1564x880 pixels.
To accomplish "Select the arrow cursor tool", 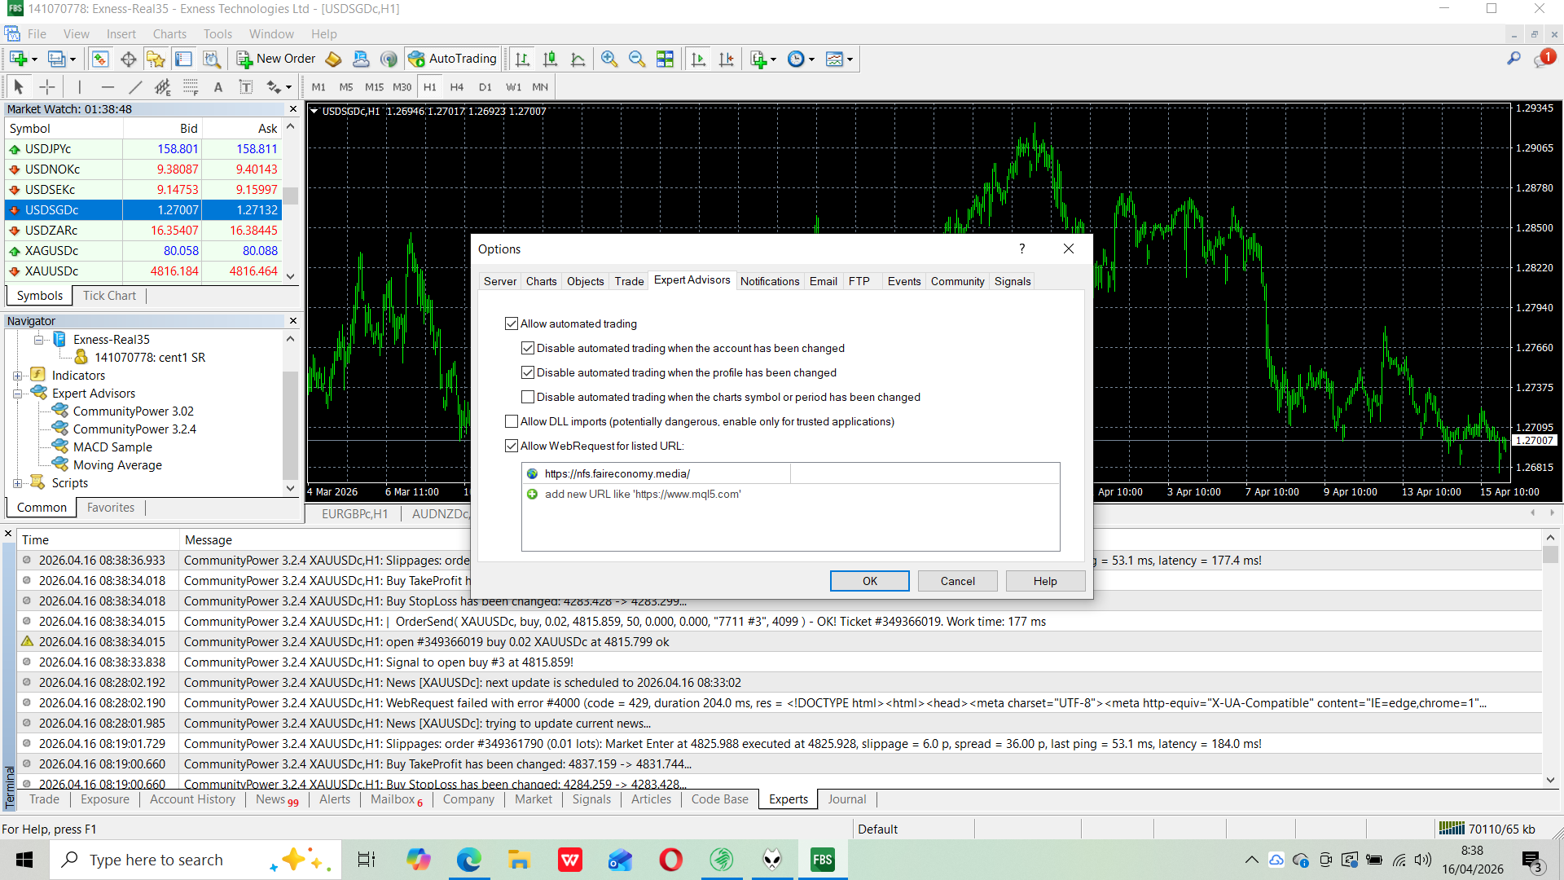I will (19, 86).
